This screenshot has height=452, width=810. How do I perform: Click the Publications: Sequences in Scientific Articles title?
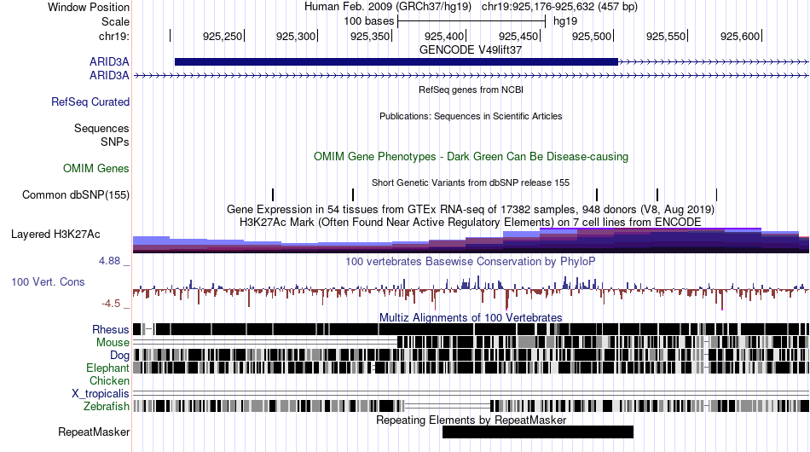click(x=471, y=116)
